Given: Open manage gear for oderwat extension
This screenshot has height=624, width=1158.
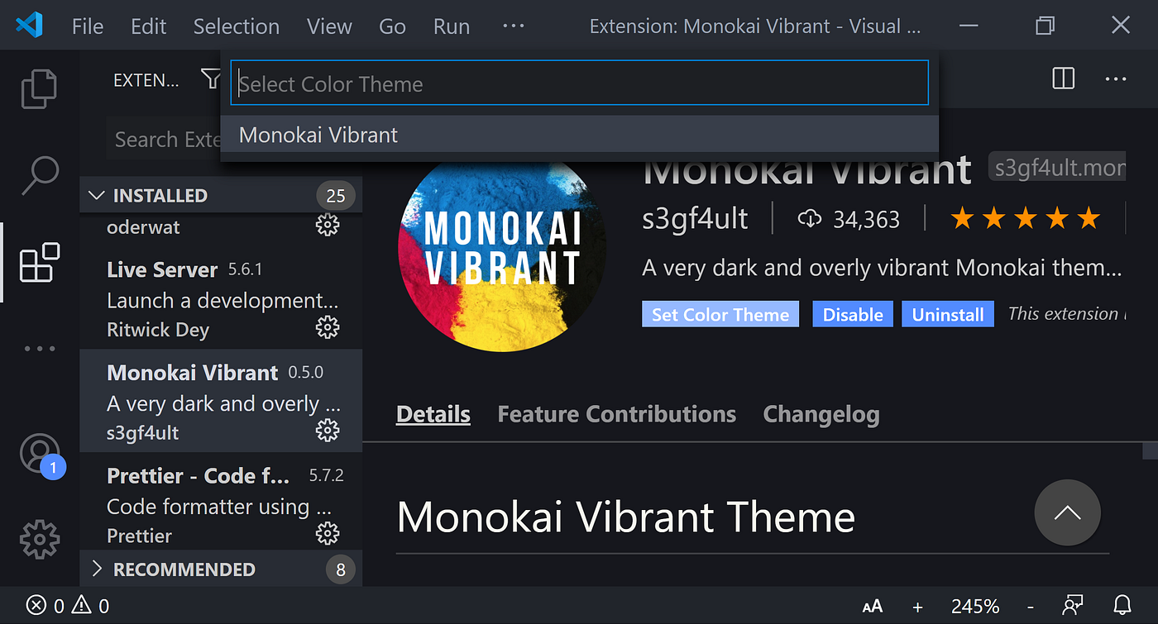Looking at the screenshot, I should (x=328, y=226).
